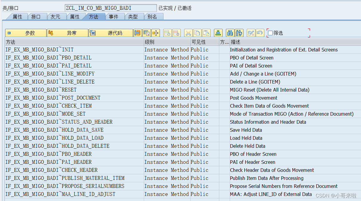361x201 pixels.
Task: Click description 'Load Held Data'
Action: coord(246,138)
